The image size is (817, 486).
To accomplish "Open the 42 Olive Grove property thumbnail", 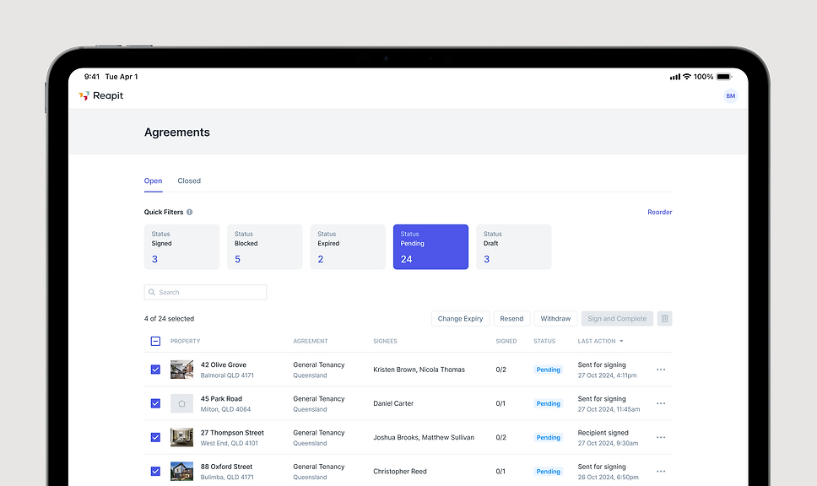I will pos(181,370).
